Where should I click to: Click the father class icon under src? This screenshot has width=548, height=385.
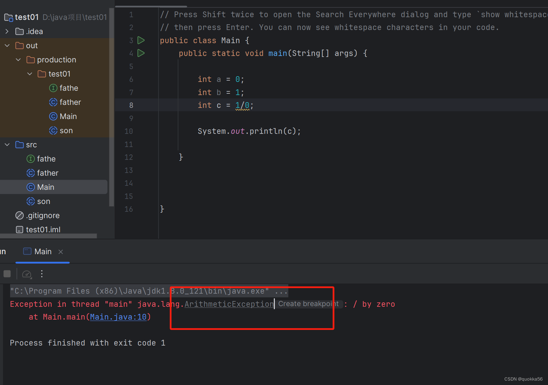(x=31, y=173)
